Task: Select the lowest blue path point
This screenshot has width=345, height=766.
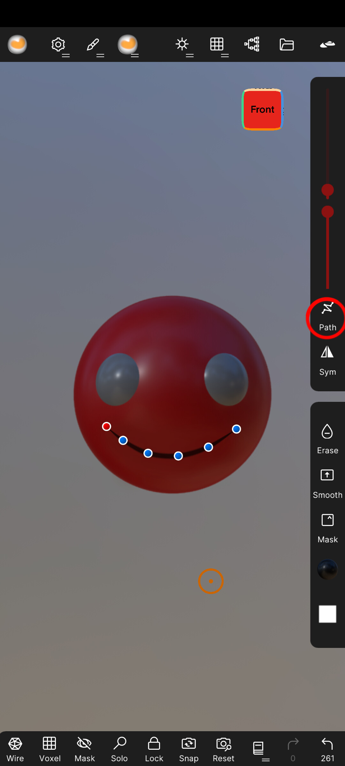Action: tap(178, 456)
